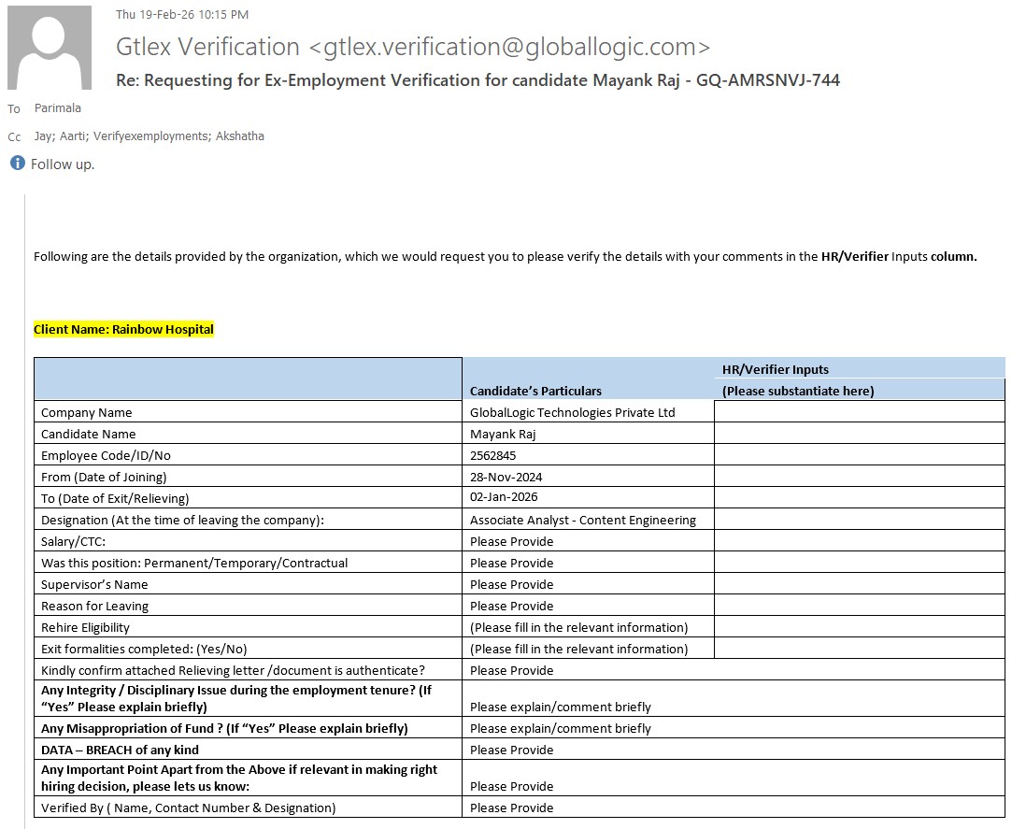Click the email subject line text
The width and height of the screenshot is (1012, 829).
pos(477,80)
